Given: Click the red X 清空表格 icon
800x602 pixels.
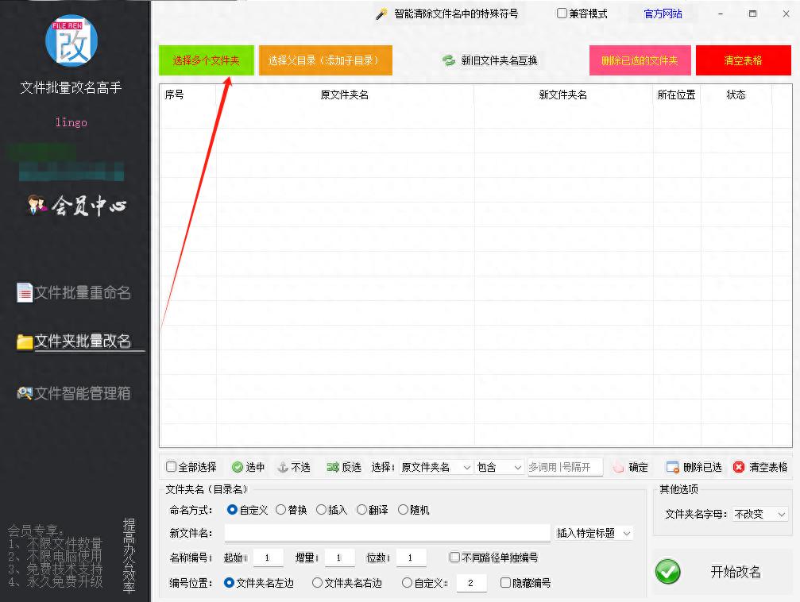Looking at the screenshot, I should (739, 467).
